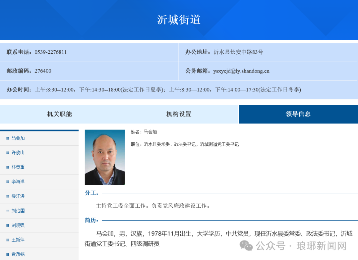Click the grid icon beside 刘治国
This screenshot has width=358, height=260.
pos(8,211)
